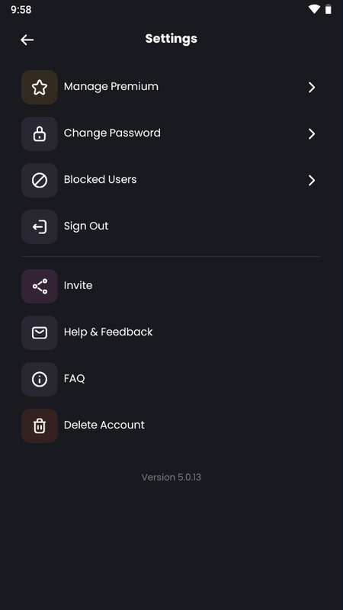
Task: Expand Manage Premium via its chevron
Action: [312, 88]
